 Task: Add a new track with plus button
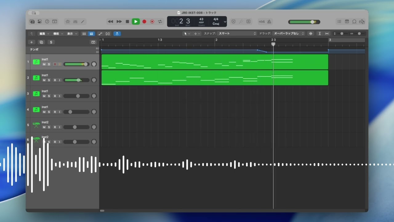point(31,42)
